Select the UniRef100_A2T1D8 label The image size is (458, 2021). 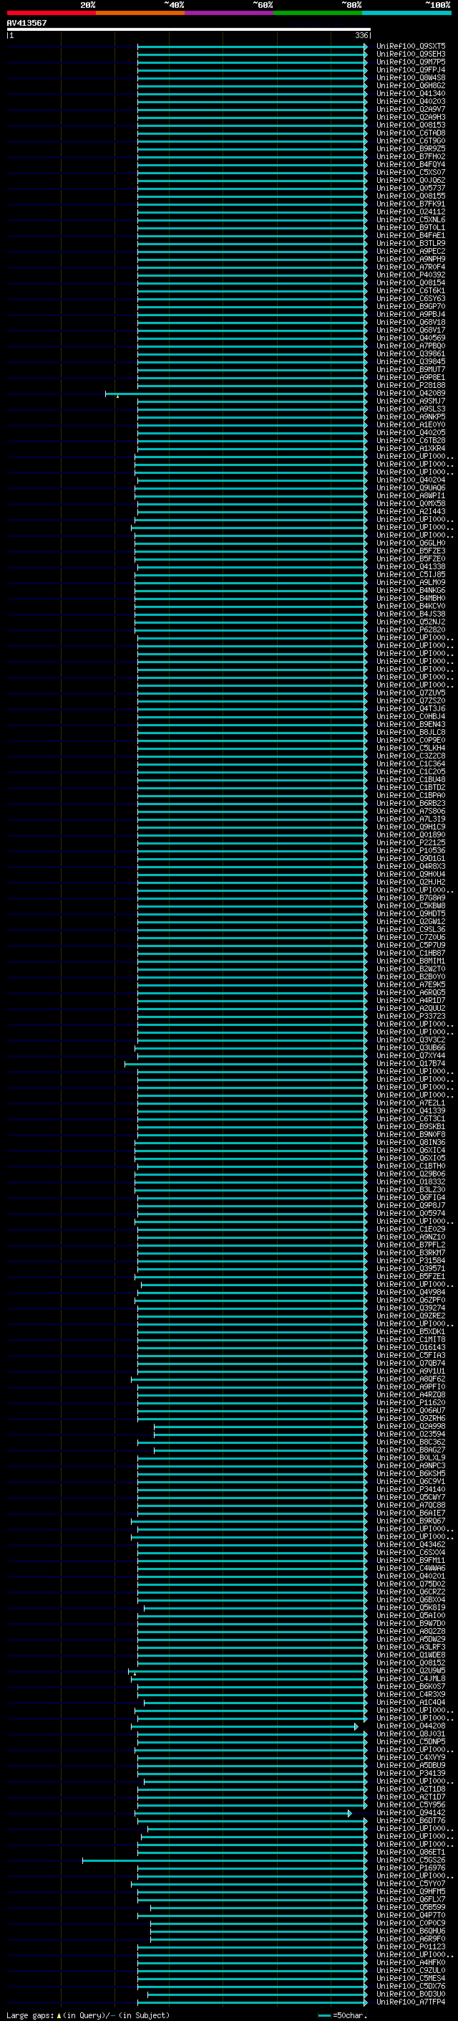[410, 1789]
